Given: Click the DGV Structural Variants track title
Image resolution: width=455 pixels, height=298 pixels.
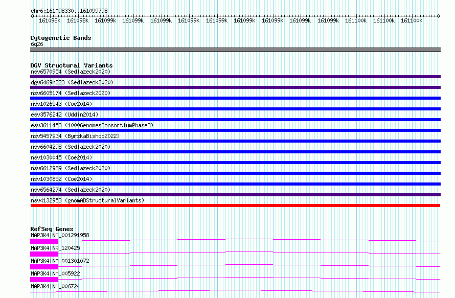Looking at the screenshot, I should point(72,65).
